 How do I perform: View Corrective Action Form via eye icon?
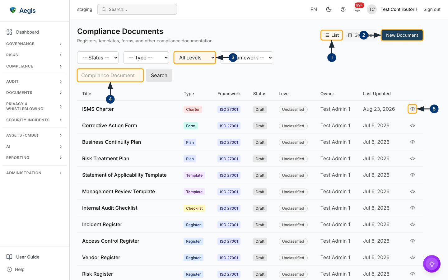pyautogui.click(x=413, y=125)
